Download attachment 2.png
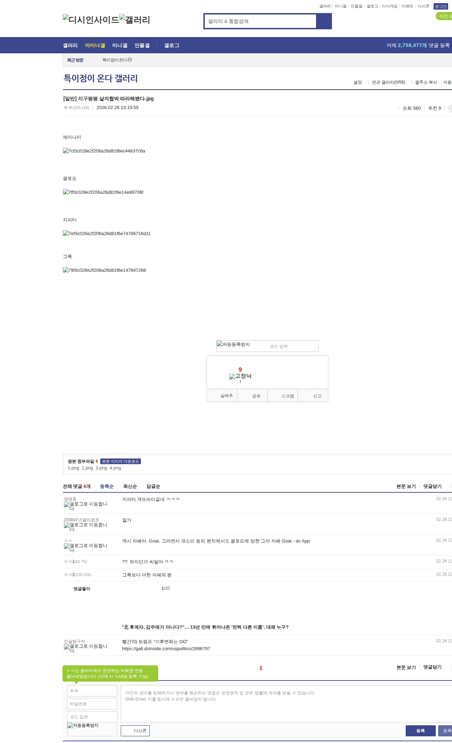 (87, 468)
